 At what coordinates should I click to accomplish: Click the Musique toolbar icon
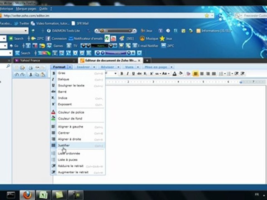pos(149,39)
